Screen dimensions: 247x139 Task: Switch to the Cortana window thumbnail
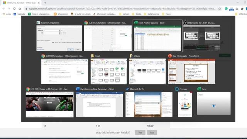point(185,105)
